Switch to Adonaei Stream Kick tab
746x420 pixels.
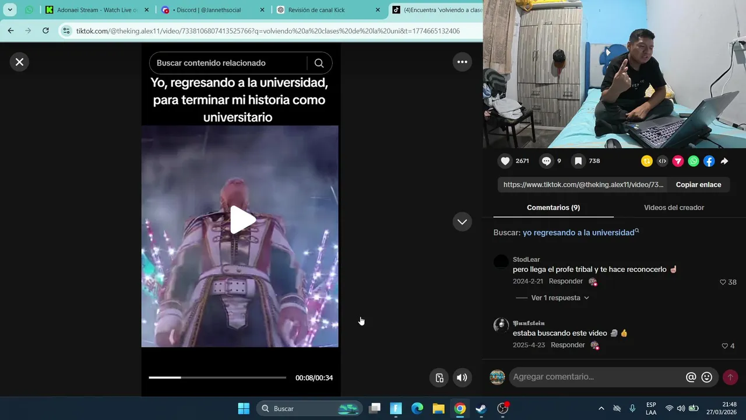tap(98, 10)
